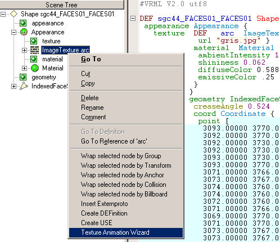Click the Material node green sphere icon
This screenshot has height=242, width=280.
point(35,68)
